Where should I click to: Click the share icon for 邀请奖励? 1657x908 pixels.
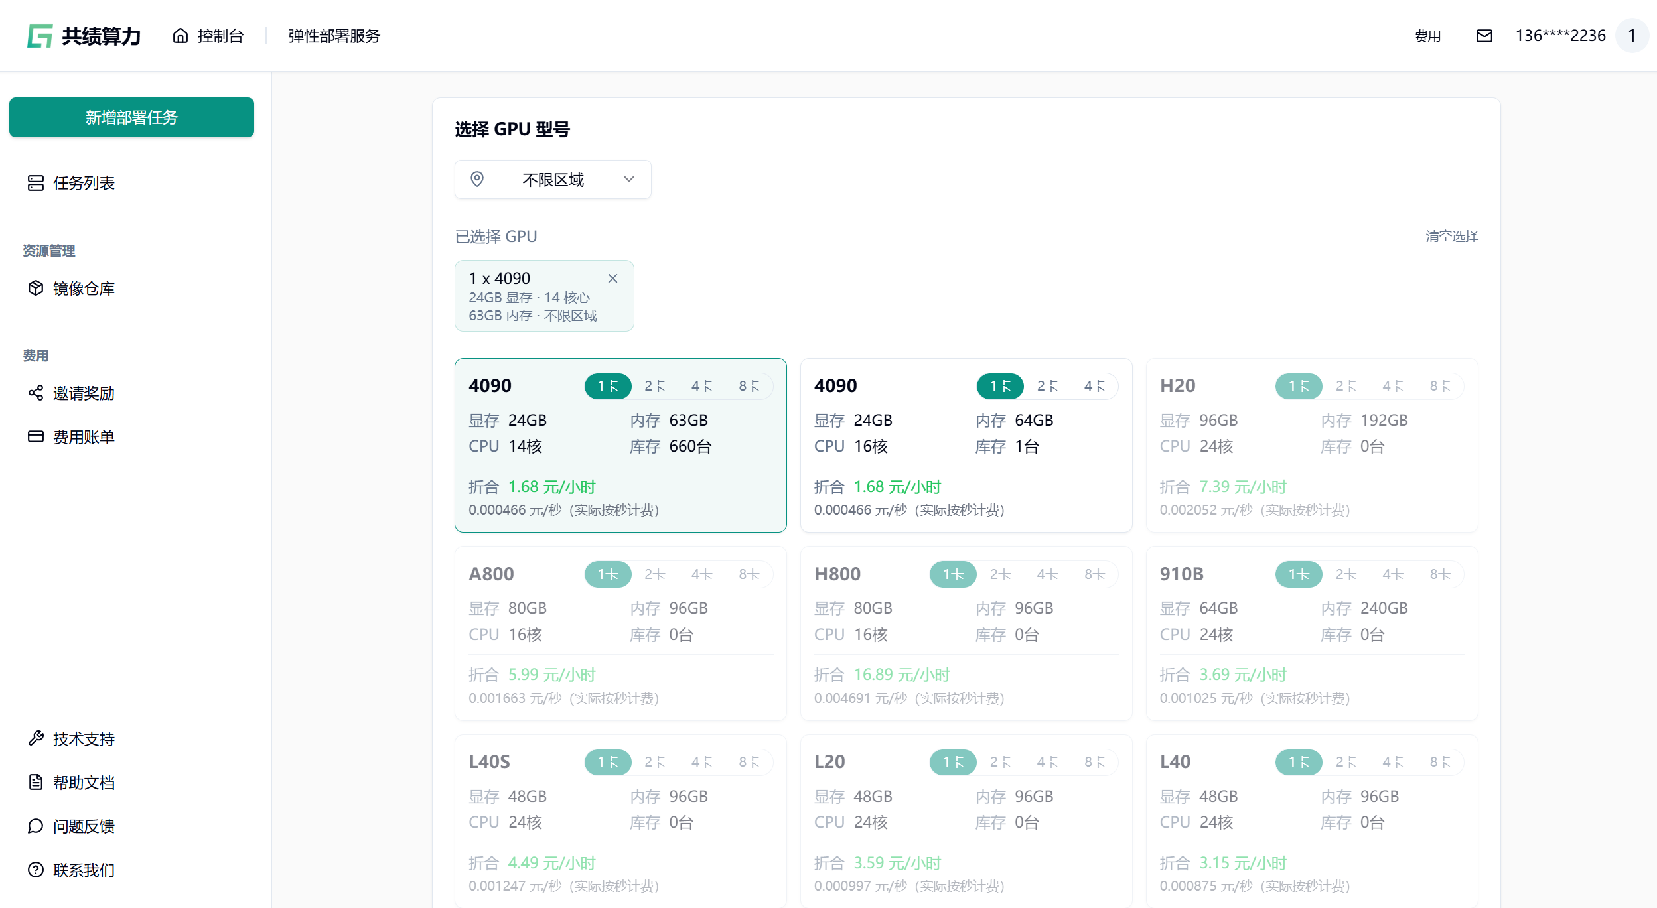pyautogui.click(x=36, y=393)
